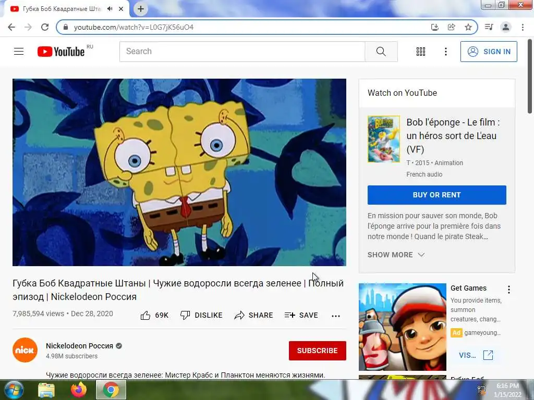This screenshot has height=400, width=534.
Task: Open more actions ellipsis under video
Action: coord(336,316)
